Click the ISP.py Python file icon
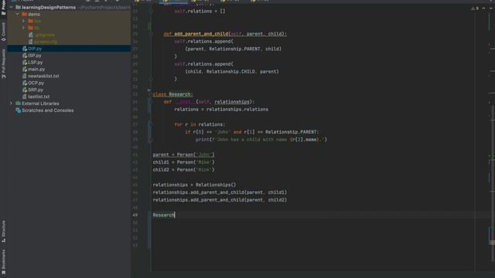495x278 pixels. [25, 56]
